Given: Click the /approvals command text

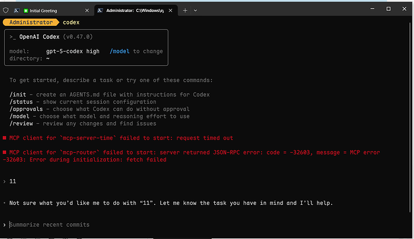Looking at the screenshot, I should pyautogui.click(x=26, y=109).
